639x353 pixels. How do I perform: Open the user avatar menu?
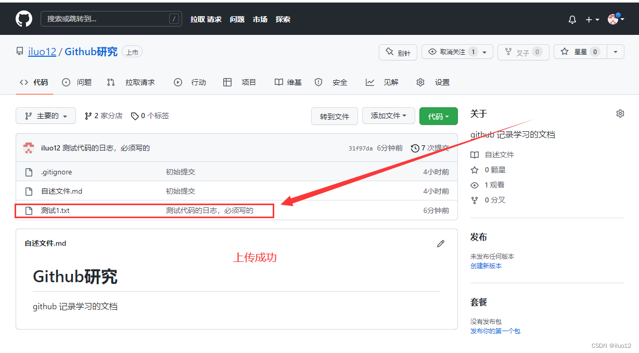[616, 19]
